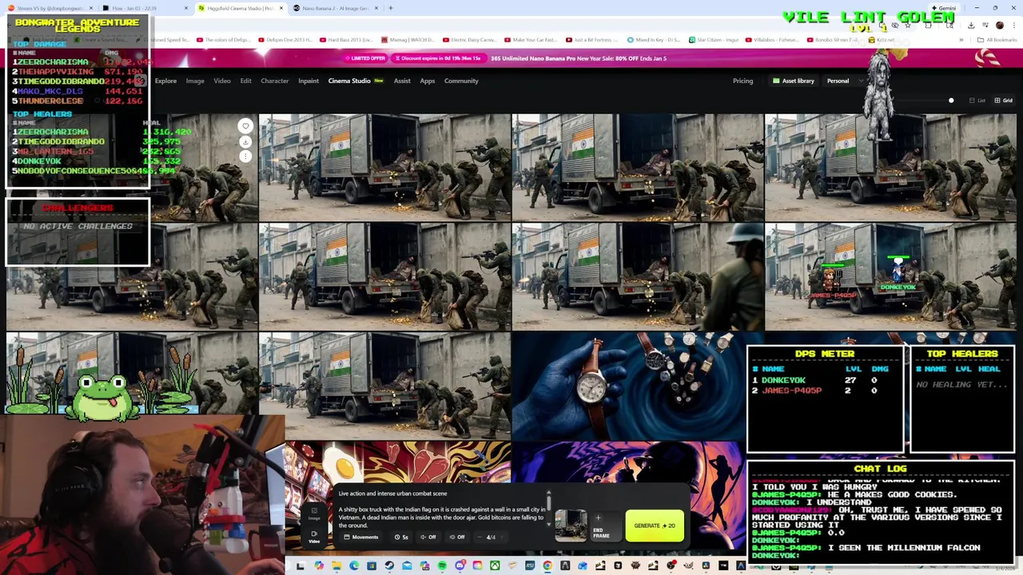Bookmark this page with the star icon
This screenshot has width=1023, height=575.
coord(908,26)
